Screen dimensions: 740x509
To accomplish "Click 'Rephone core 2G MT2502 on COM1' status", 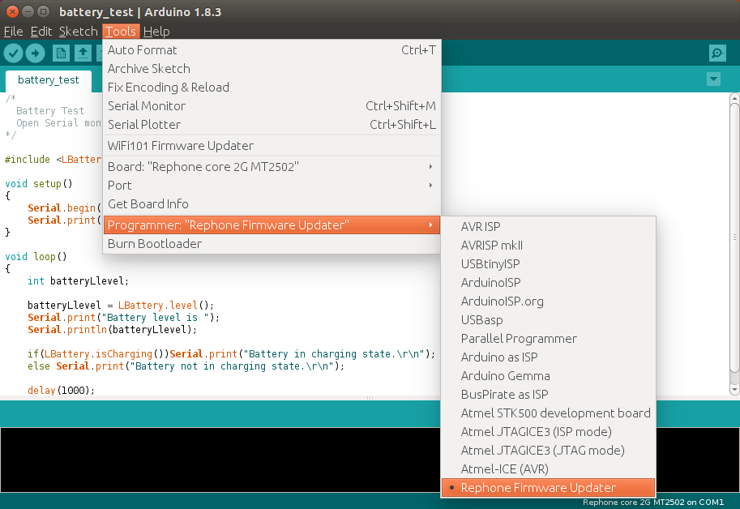I will tap(653, 502).
